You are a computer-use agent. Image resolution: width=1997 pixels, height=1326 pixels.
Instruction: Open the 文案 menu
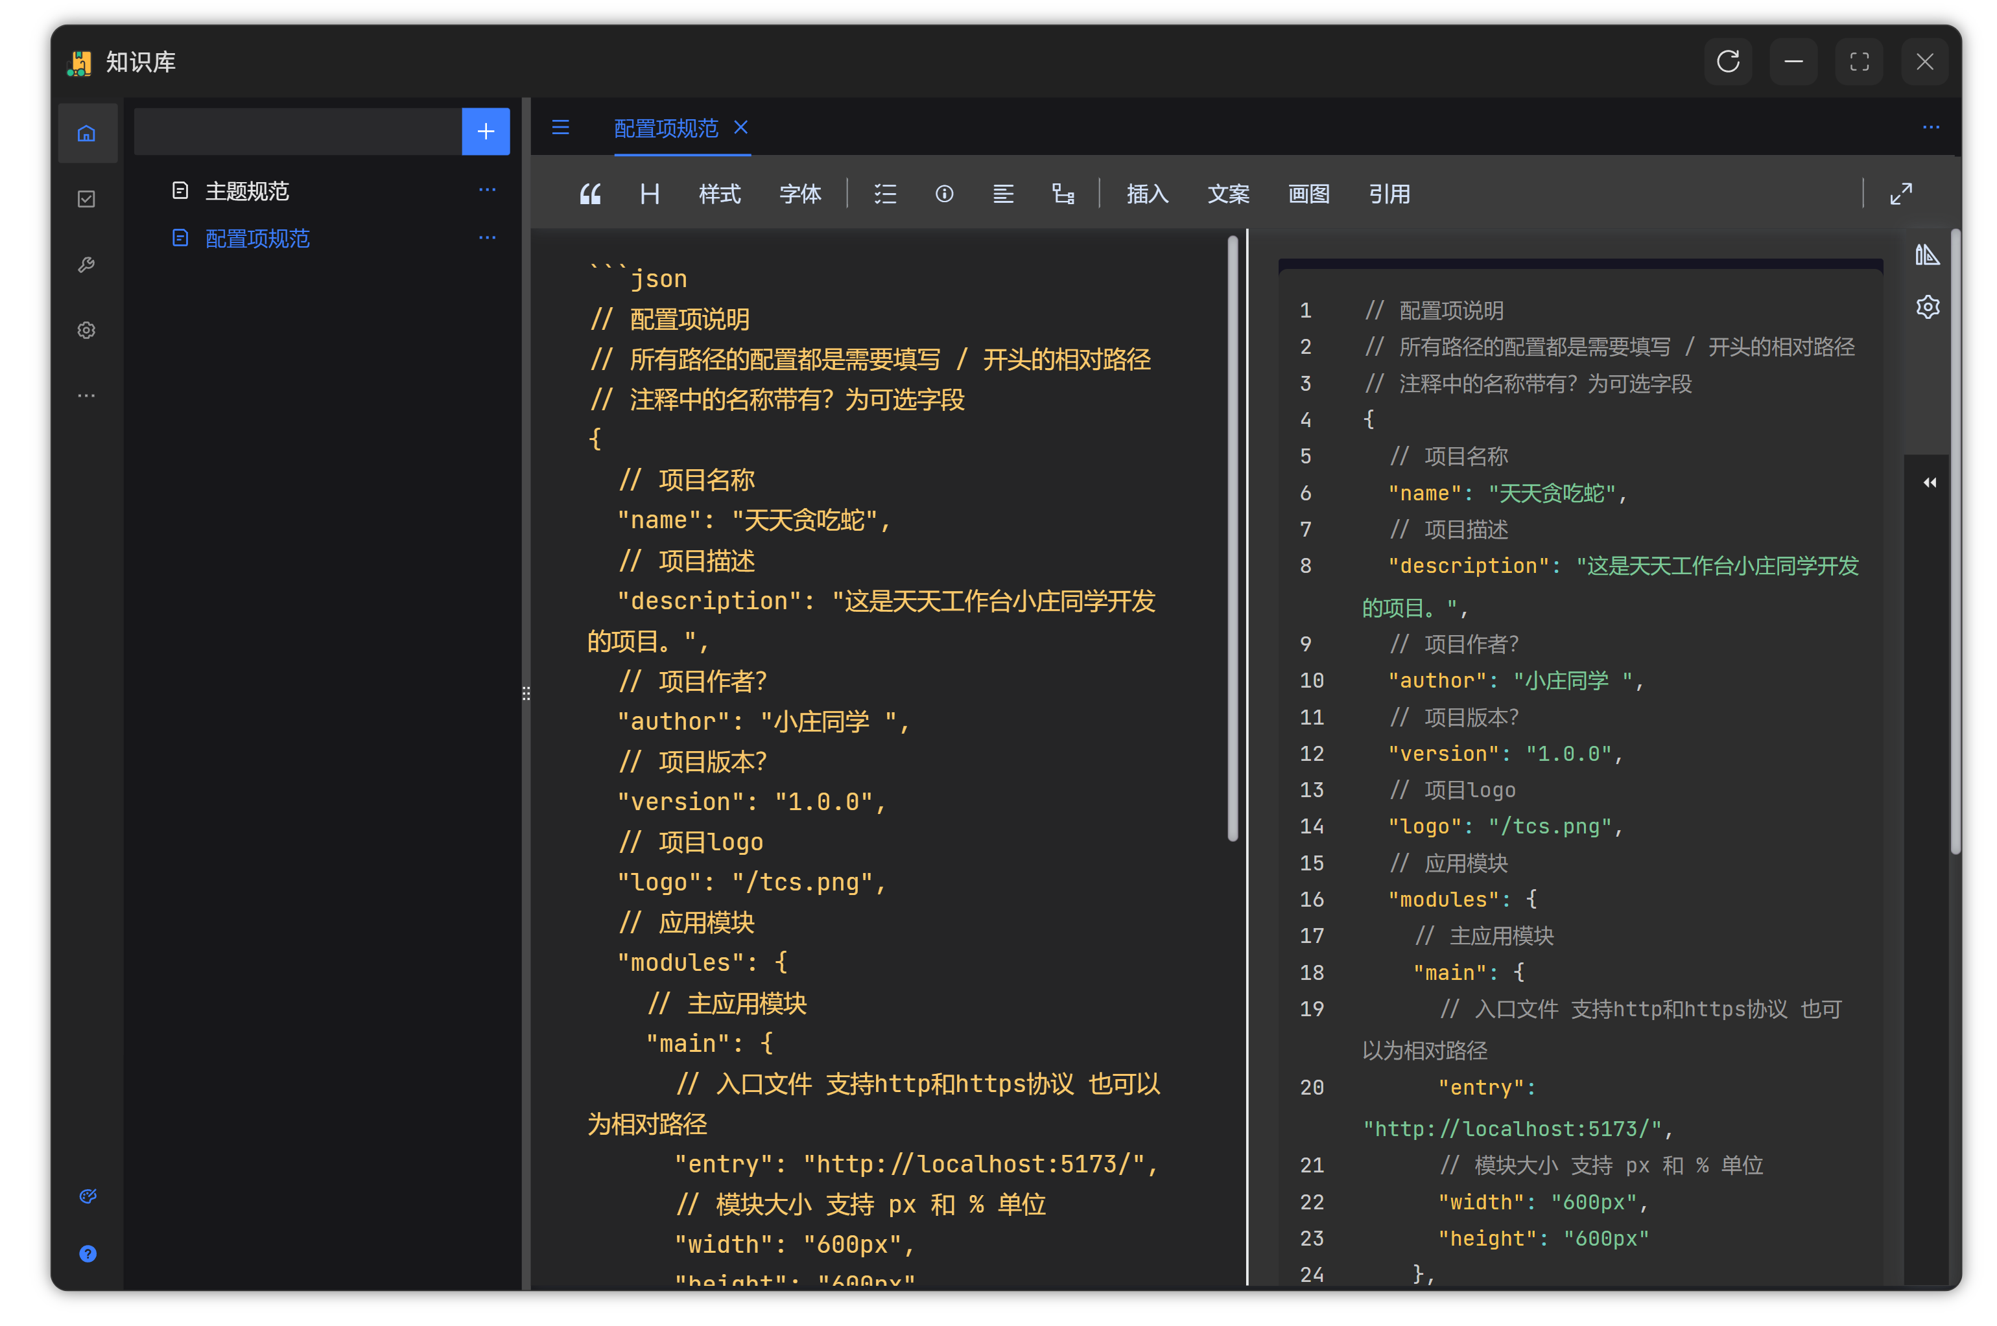[1228, 194]
